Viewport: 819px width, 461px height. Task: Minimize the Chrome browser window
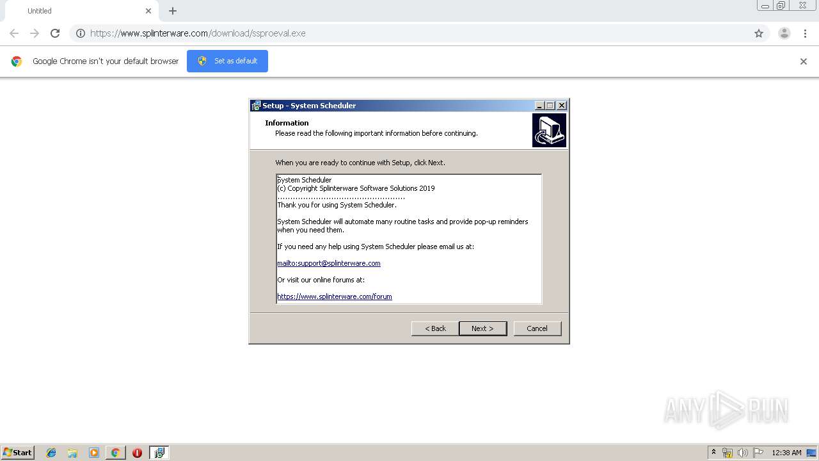click(x=765, y=6)
